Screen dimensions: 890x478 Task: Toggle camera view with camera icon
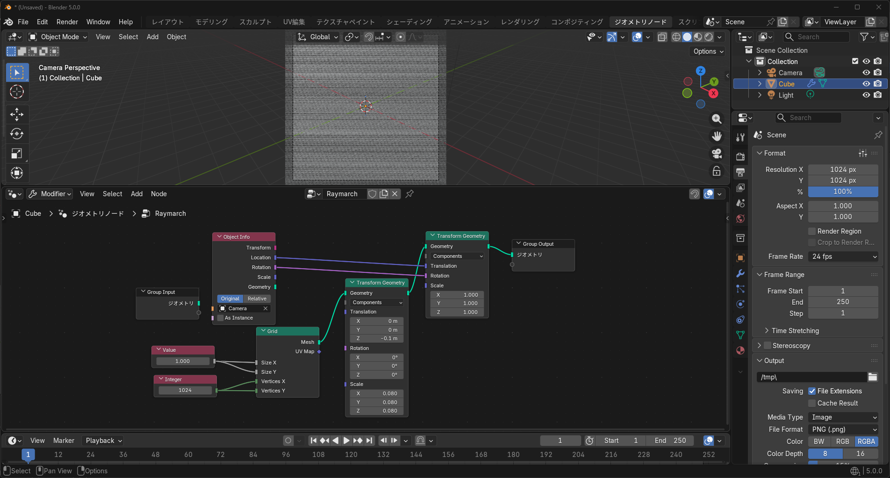(x=717, y=153)
